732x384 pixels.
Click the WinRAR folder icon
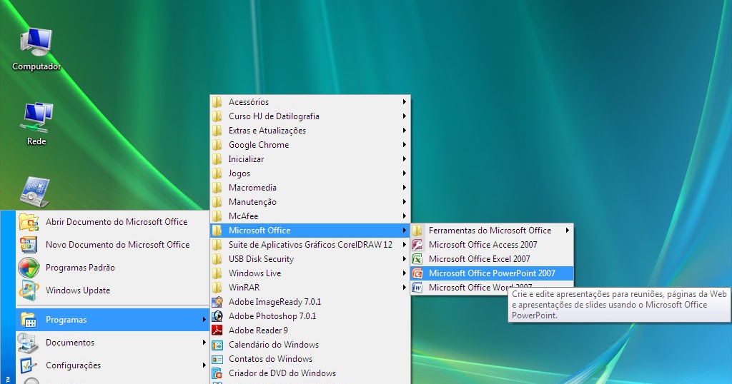217,288
